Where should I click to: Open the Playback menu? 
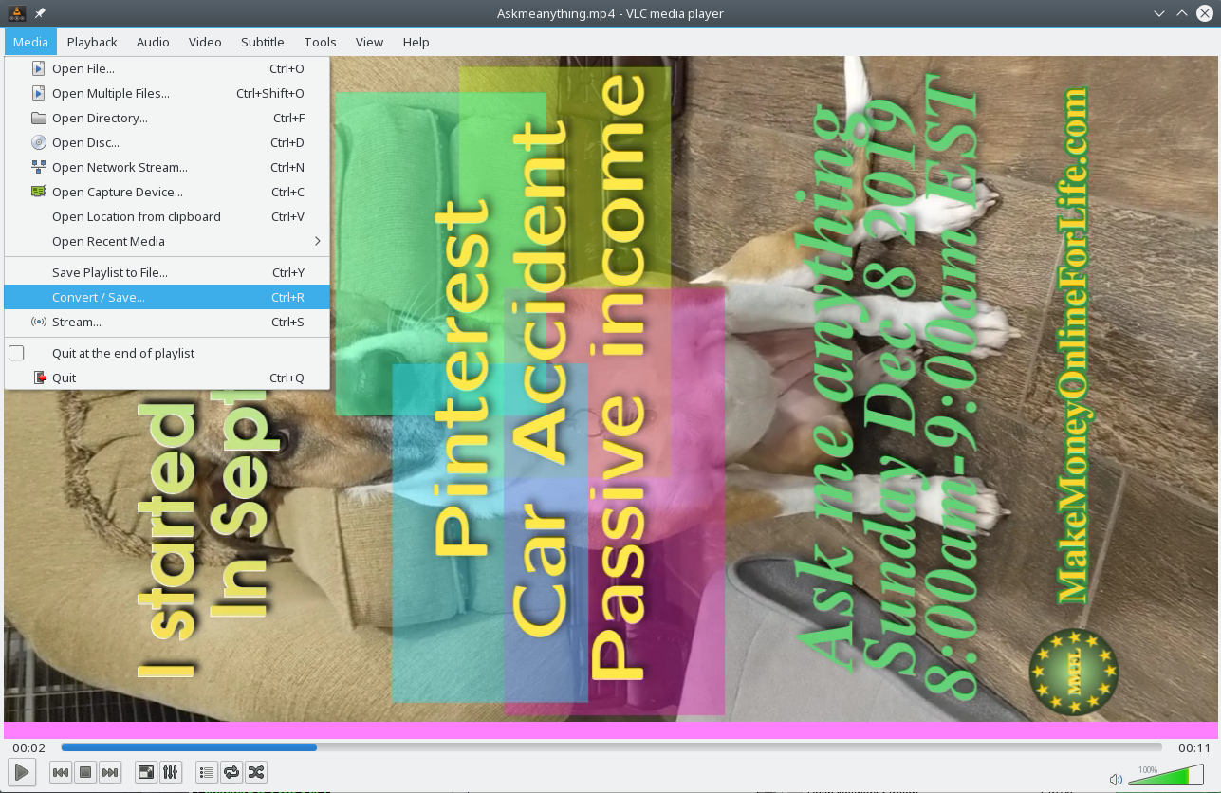coord(92,42)
